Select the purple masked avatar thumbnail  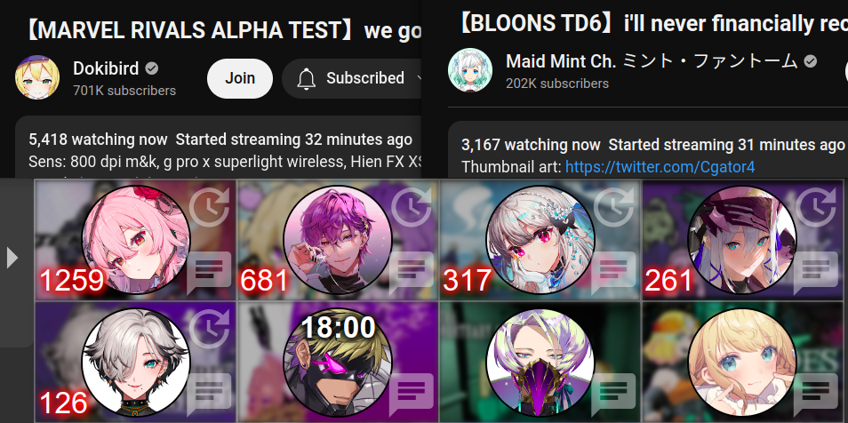(x=540, y=363)
